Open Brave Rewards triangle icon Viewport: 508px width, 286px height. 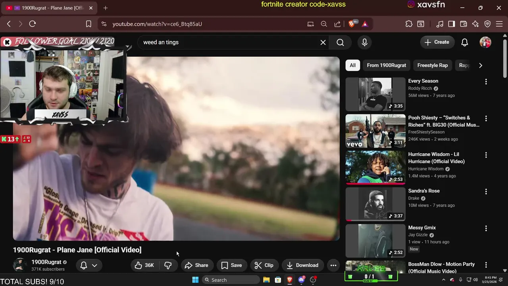pos(365,24)
